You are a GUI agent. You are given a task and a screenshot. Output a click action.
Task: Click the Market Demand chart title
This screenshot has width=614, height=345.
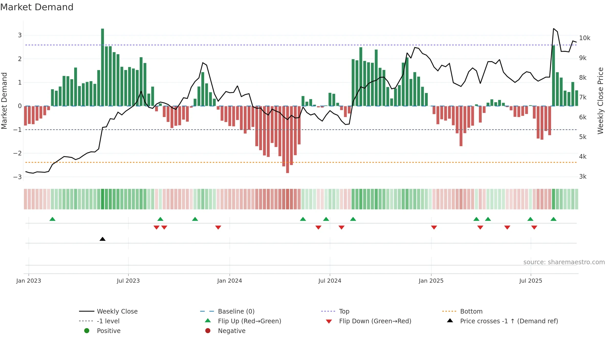(x=37, y=7)
